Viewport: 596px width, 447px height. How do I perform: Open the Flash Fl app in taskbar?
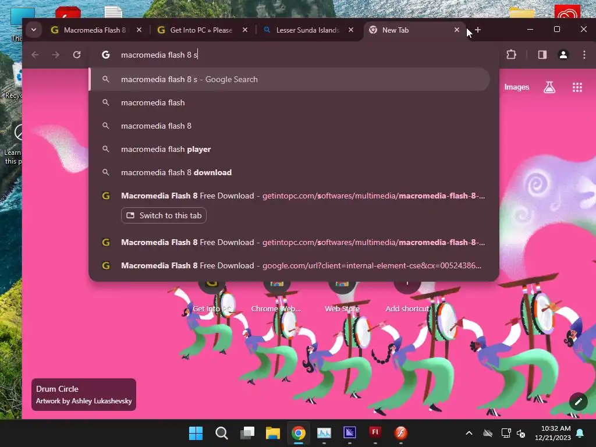[x=375, y=433]
